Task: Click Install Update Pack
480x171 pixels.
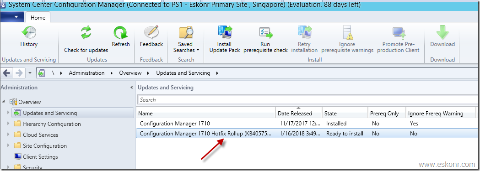Action: coord(224,40)
